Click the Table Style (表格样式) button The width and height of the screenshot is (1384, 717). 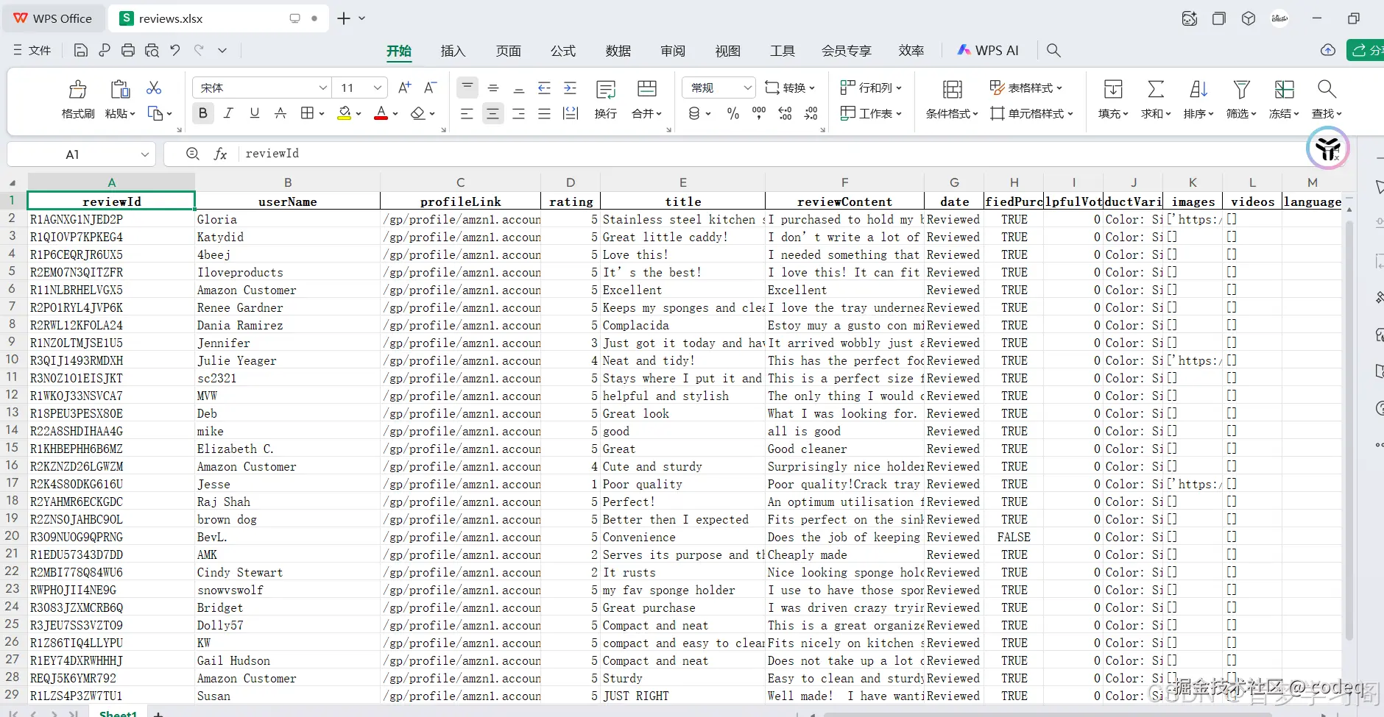[1026, 88]
